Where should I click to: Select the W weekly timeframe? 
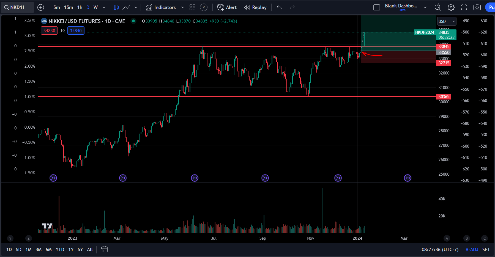coord(95,7)
